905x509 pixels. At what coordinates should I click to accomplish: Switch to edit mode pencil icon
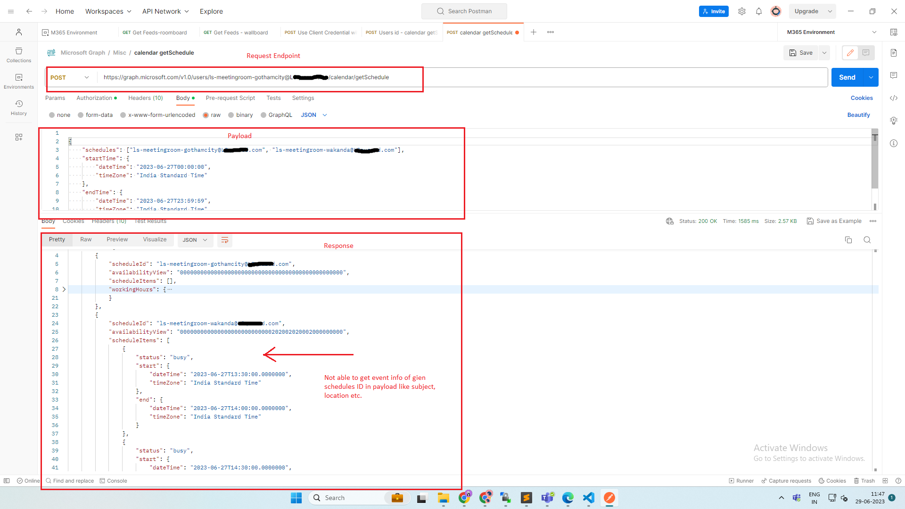point(850,53)
